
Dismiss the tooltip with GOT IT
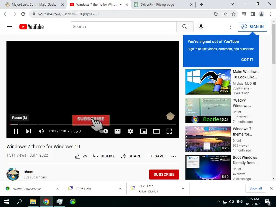247,60
